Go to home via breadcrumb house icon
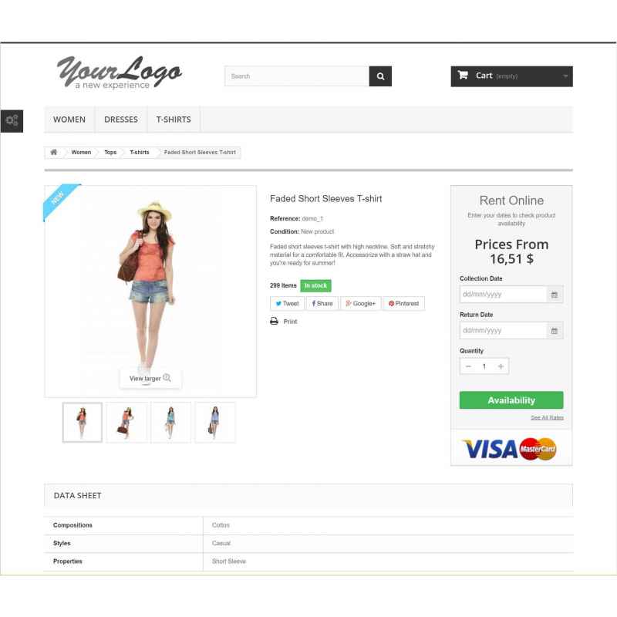The width and height of the screenshot is (617, 617). tap(54, 152)
